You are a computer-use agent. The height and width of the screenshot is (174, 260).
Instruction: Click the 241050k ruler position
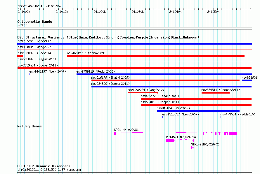pos(213,12)
